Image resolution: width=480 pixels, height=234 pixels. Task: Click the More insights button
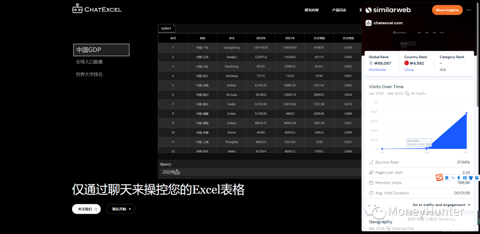(447, 10)
